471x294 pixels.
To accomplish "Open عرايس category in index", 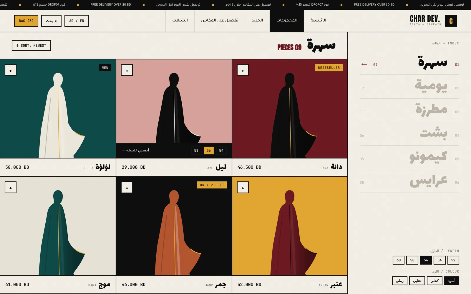I will pyautogui.click(x=409, y=181).
